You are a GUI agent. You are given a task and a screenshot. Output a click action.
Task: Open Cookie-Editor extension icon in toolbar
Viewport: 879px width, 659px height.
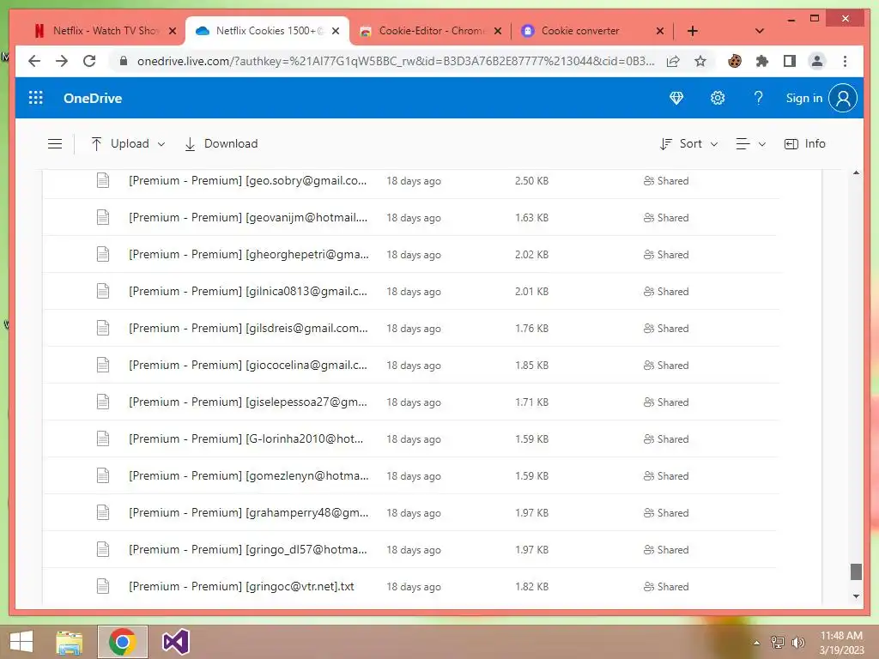(735, 61)
